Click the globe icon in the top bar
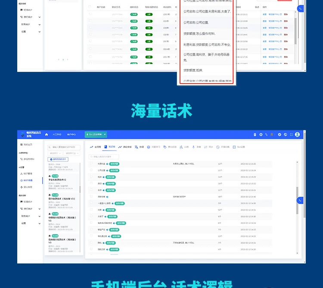This screenshot has width=323, height=288. pos(286,135)
